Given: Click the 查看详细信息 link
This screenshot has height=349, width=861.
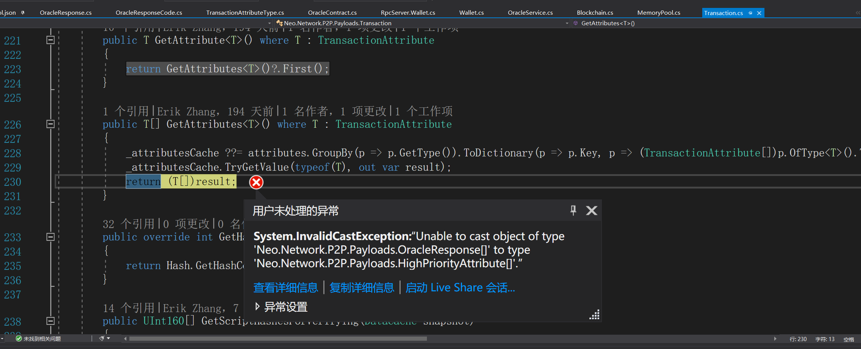Looking at the screenshot, I should point(285,288).
